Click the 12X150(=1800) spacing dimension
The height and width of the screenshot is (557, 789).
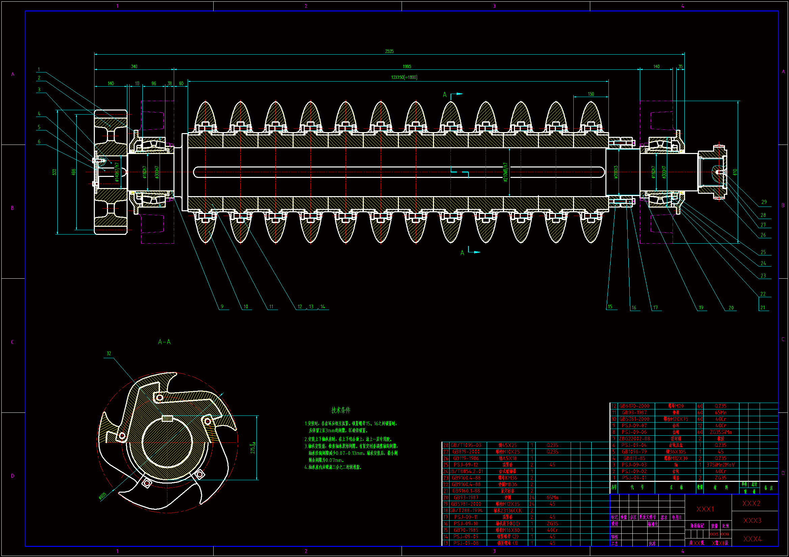(x=404, y=77)
